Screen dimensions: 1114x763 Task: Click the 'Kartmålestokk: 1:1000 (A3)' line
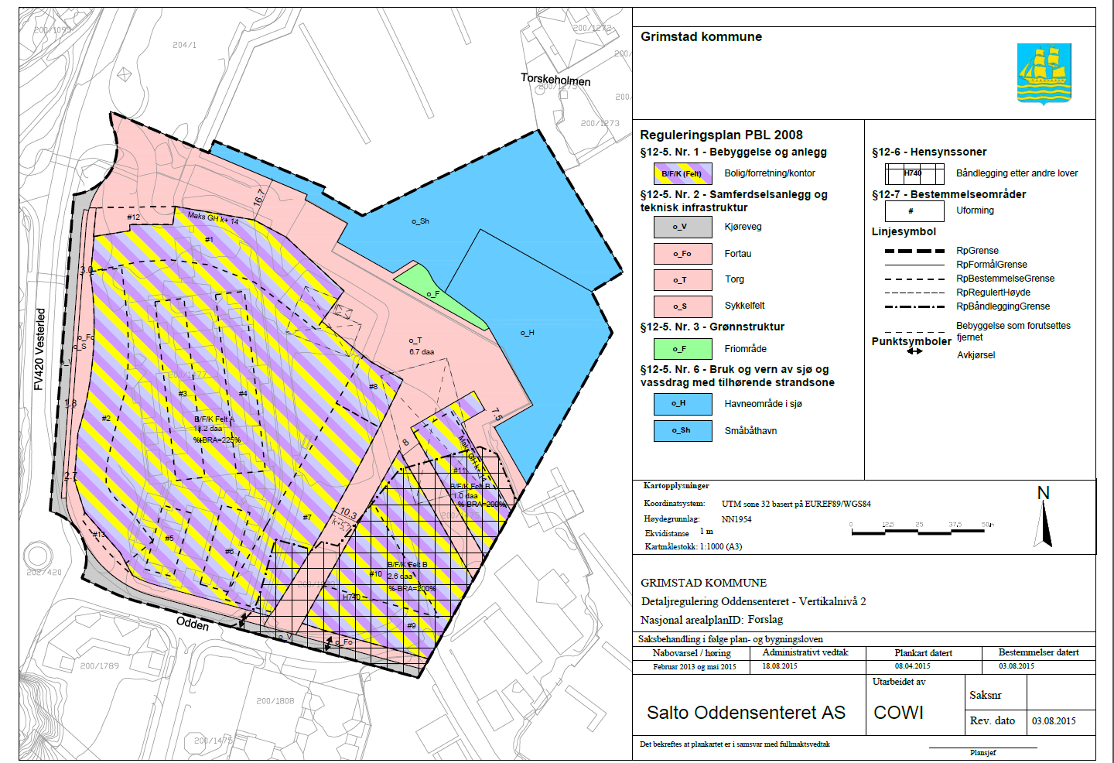coord(693,546)
